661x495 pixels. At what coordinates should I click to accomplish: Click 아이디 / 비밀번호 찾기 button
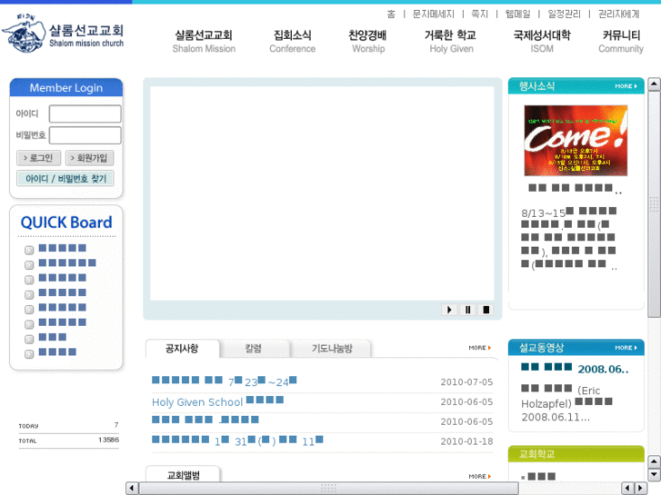click(65, 179)
